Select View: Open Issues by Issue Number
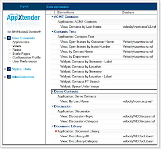Screen dimensions: 161x149 pos(104,47)
